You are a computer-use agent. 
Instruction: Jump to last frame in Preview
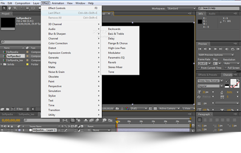[x=221, y=49]
